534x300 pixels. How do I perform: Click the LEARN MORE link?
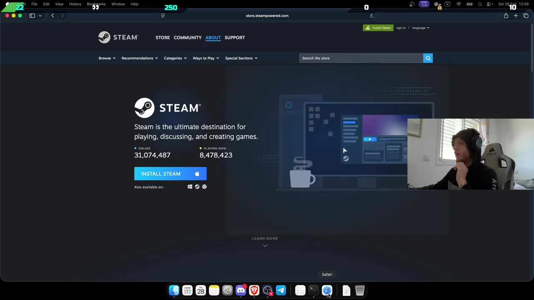[265, 238]
